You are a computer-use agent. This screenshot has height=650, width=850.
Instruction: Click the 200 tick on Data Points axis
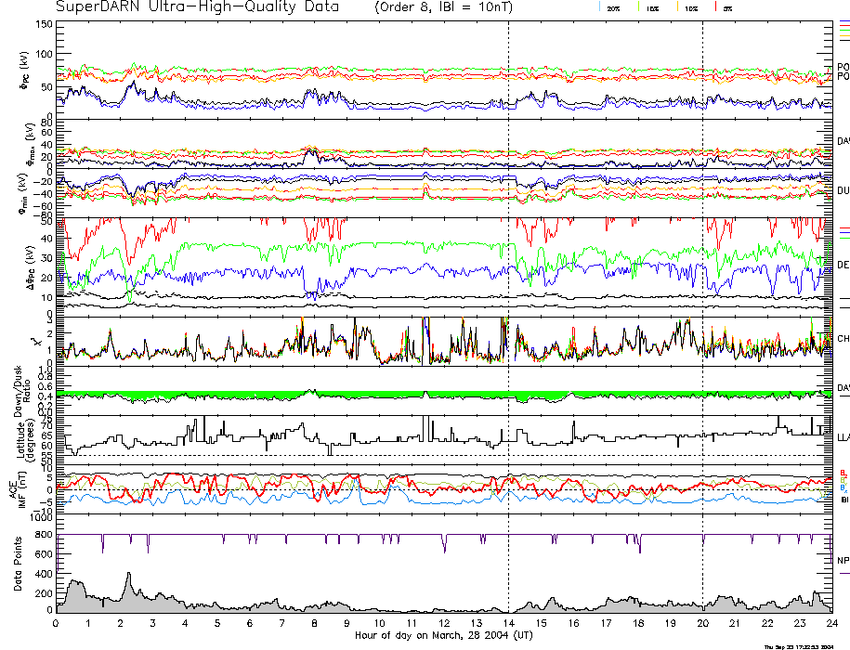[x=46, y=593]
